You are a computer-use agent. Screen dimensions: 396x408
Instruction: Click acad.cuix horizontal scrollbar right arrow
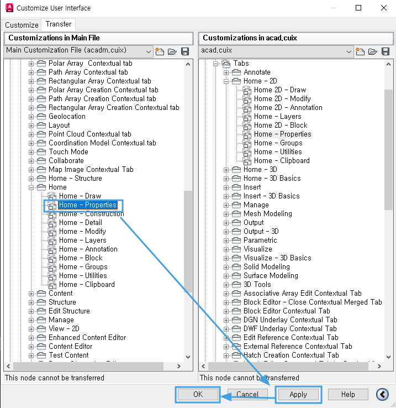379,366
